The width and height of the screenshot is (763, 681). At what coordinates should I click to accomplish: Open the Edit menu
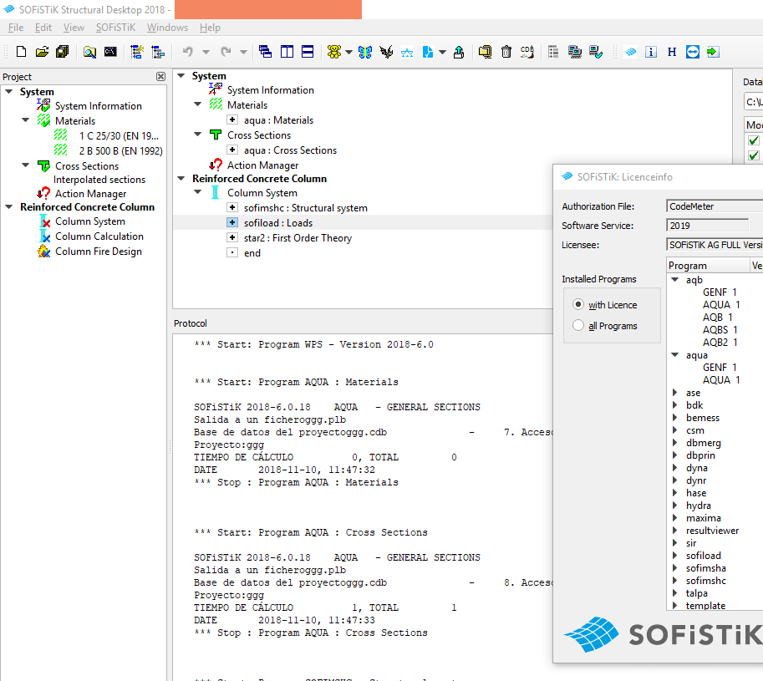[43, 28]
